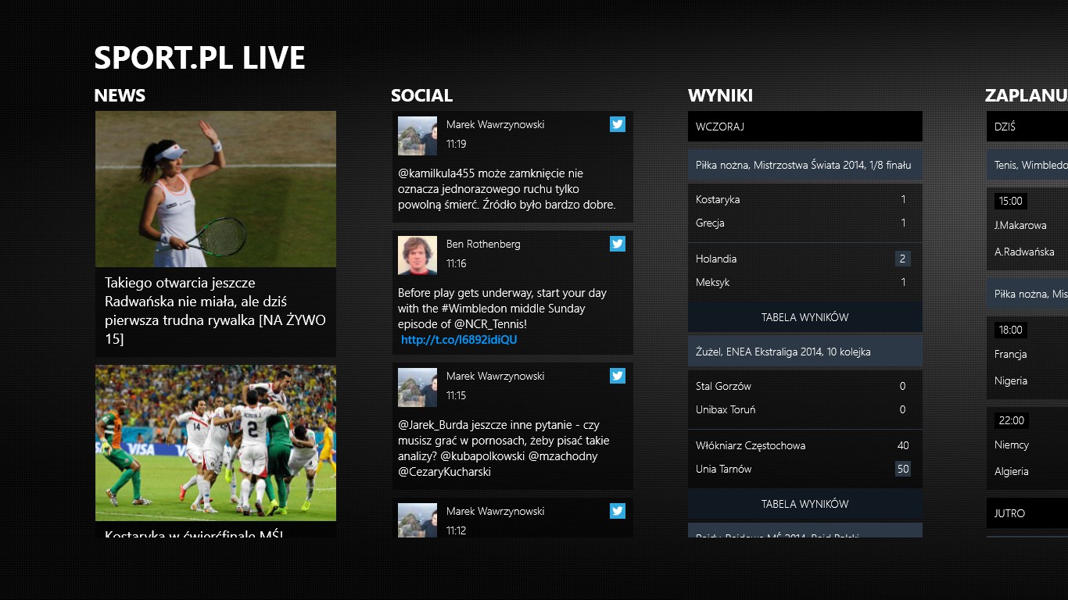Image resolution: width=1068 pixels, height=600 pixels.
Task: Select the Piłka nożna Mistrzostwa Świata 2014 category
Action: pos(805,165)
